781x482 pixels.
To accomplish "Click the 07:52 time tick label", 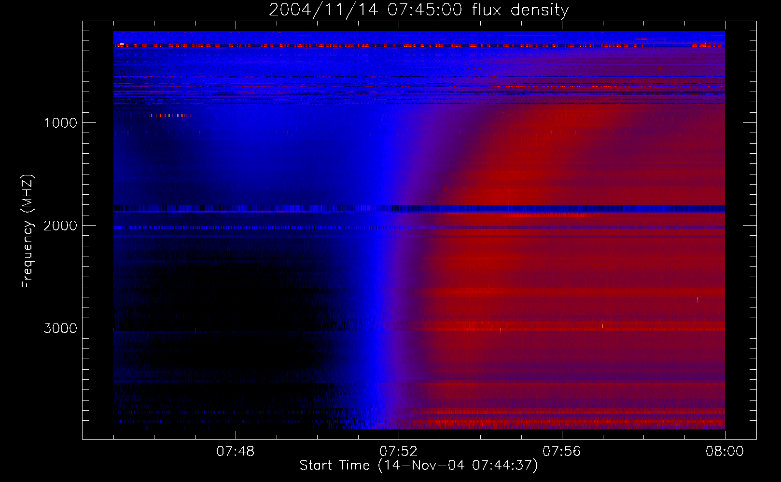I will pos(399,452).
